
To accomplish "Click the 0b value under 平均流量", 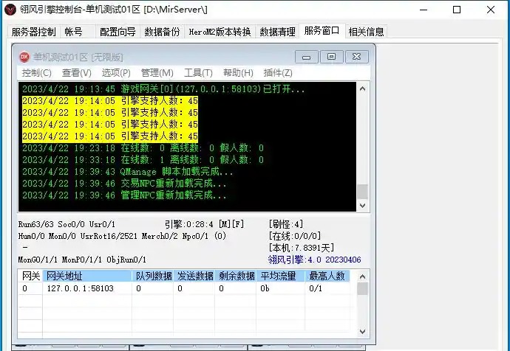I will (265, 288).
